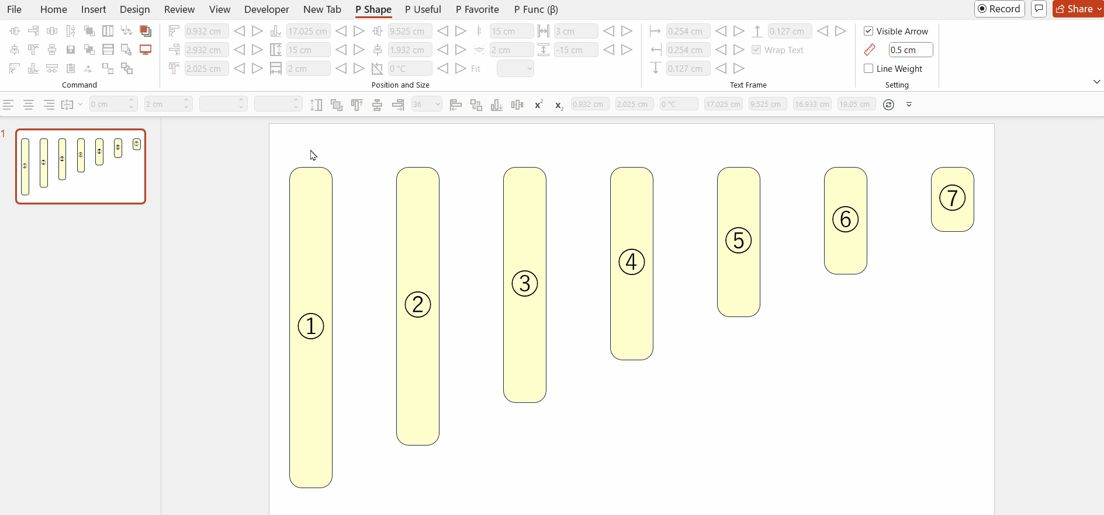Center-align text using the toolbar icon

tap(28, 105)
